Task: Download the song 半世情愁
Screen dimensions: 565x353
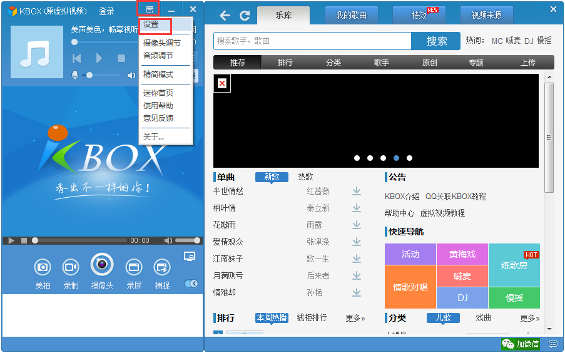Action: [357, 191]
